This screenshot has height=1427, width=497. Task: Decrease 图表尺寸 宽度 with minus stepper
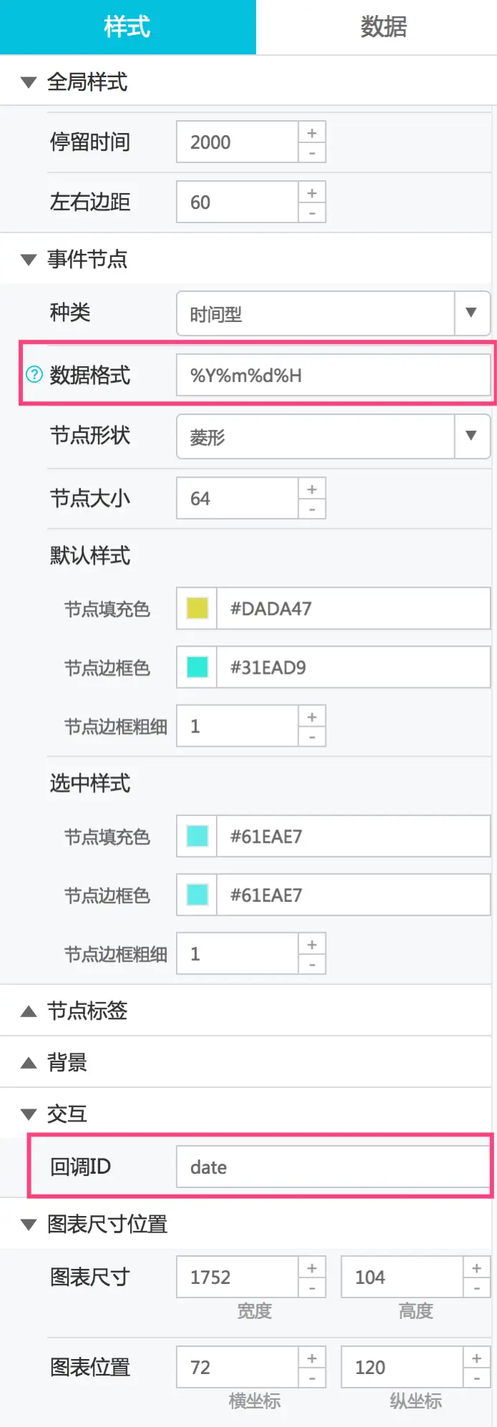312,1288
